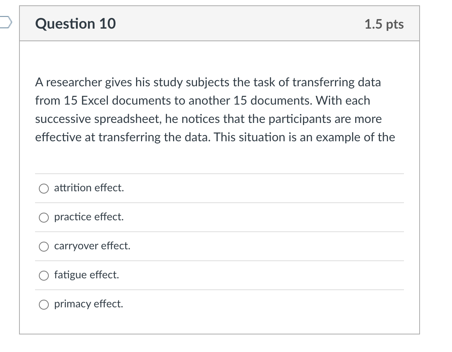Click the word 'successive' in the question
Image resolution: width=452 pixels, height=352 pixels.
point(63,119)
